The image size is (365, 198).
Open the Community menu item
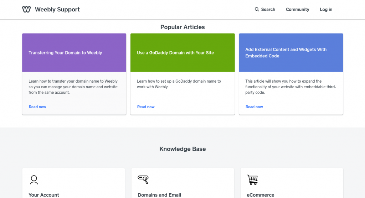click(298, 10)
